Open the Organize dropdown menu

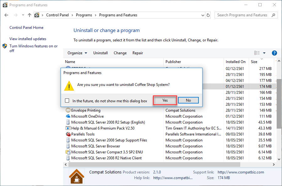pyautogui.click(x=77, y=53)
